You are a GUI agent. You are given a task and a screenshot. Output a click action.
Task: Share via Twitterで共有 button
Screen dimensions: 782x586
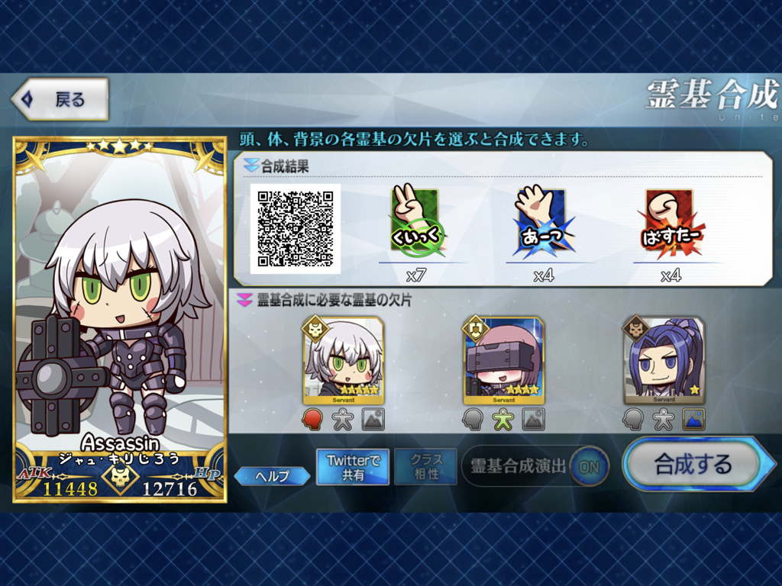click(x=353, y=467)
